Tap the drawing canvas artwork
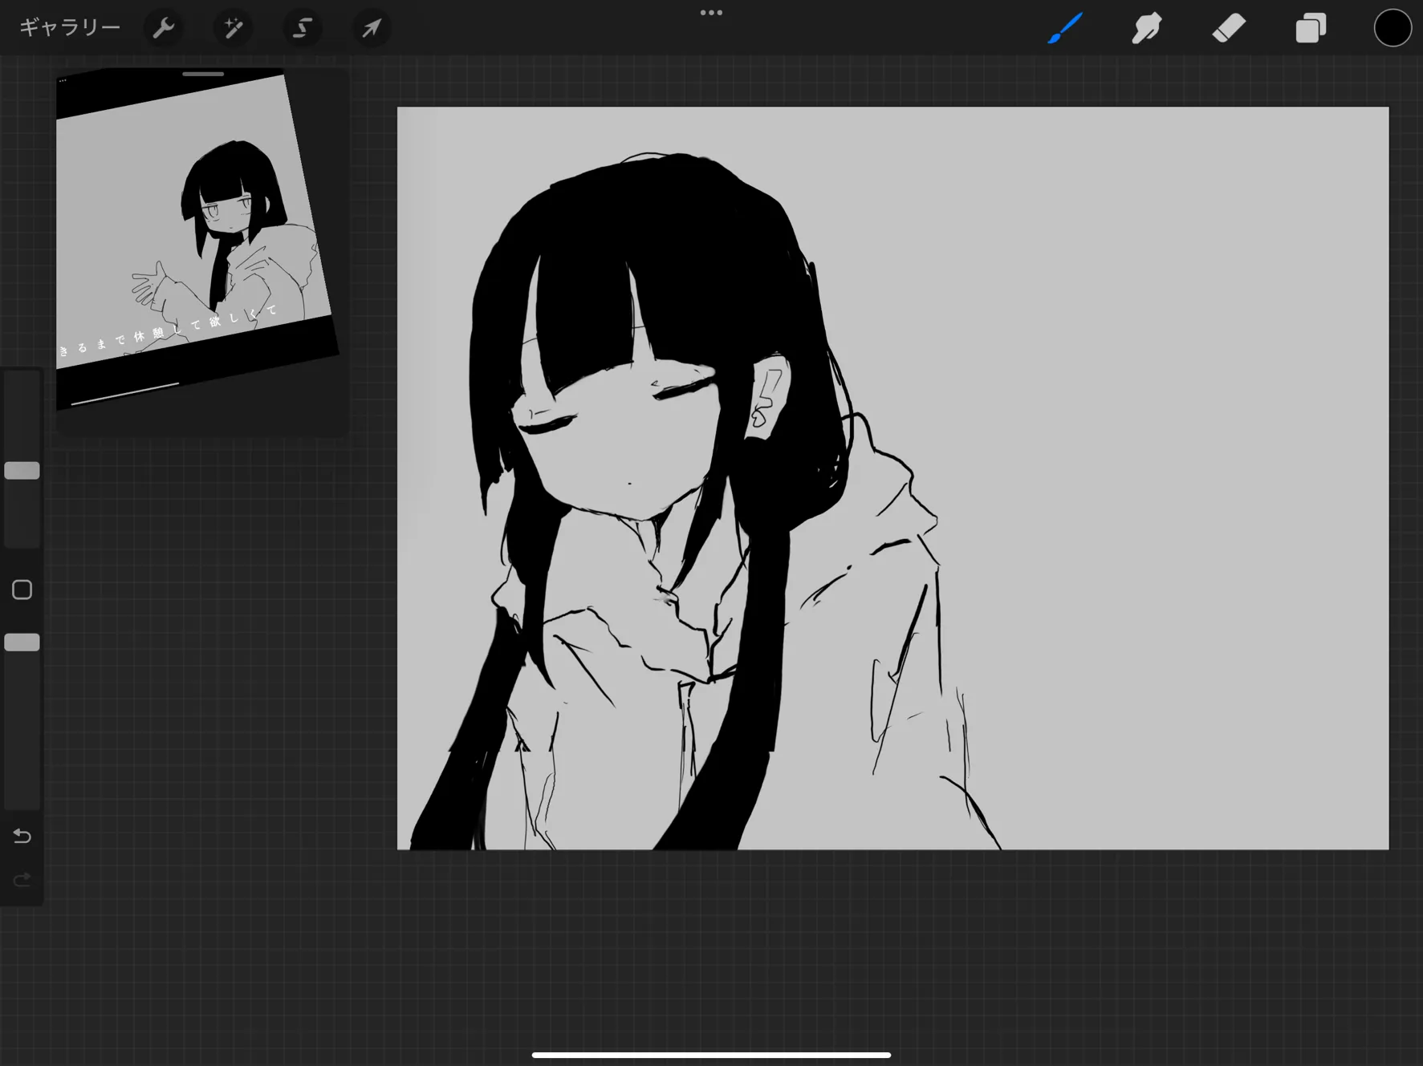Viewport: 1423px width, 1066px height. point(892,478)
